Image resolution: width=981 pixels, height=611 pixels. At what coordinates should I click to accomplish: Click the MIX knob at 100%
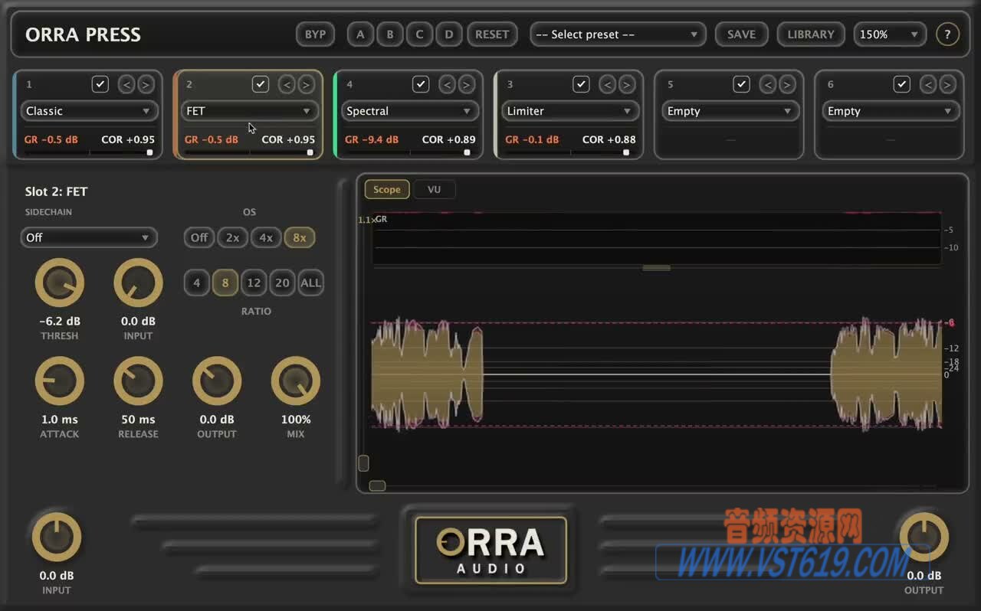(296, 381)
